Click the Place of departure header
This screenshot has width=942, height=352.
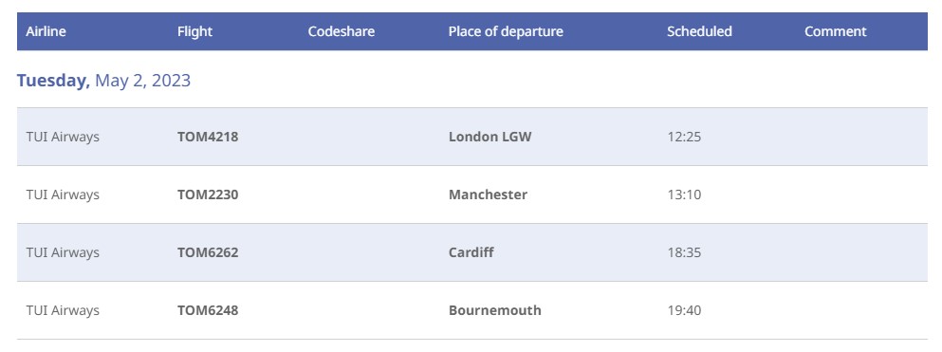click(506, 31)
